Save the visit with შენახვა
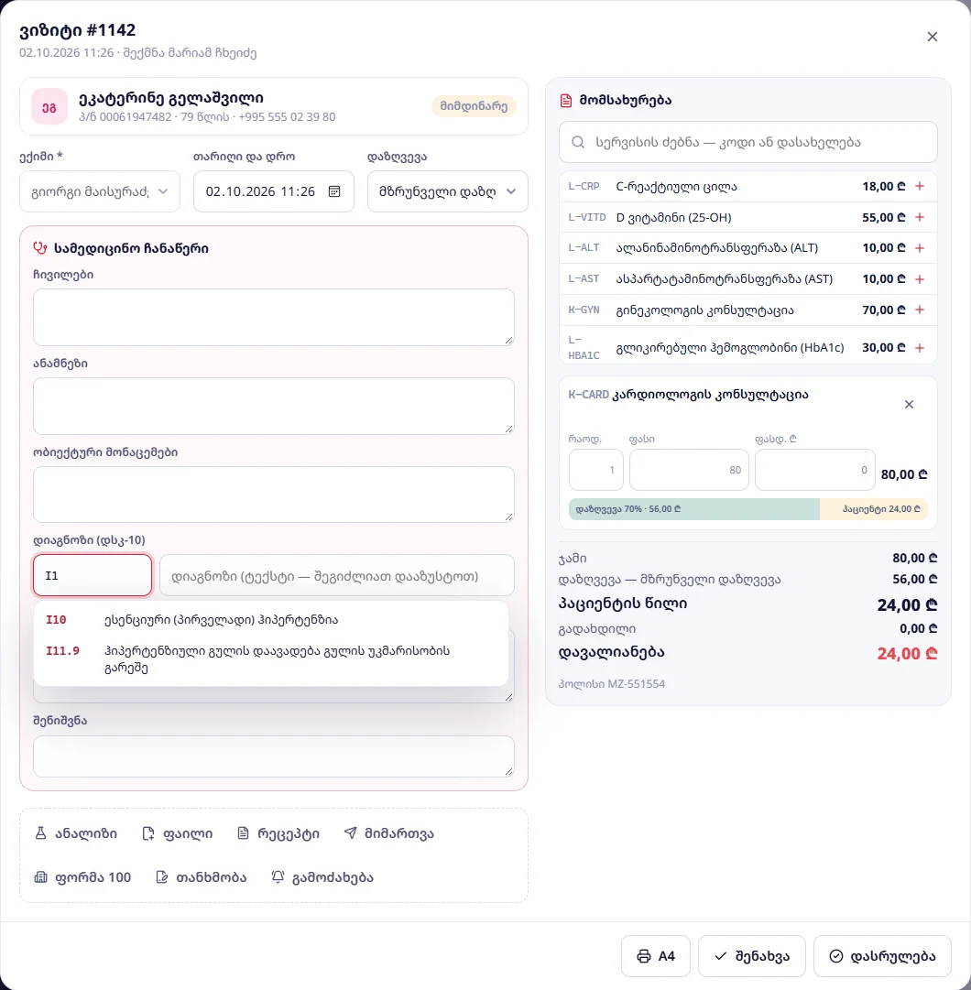The width and height of the screenshot is (971, 990). [752, 956]
